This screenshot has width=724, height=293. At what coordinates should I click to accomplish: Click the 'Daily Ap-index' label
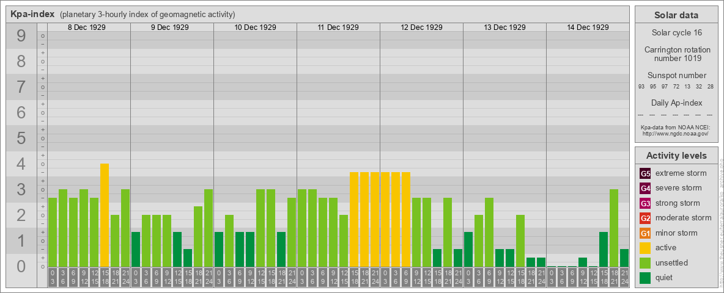[x=676, y=103]
